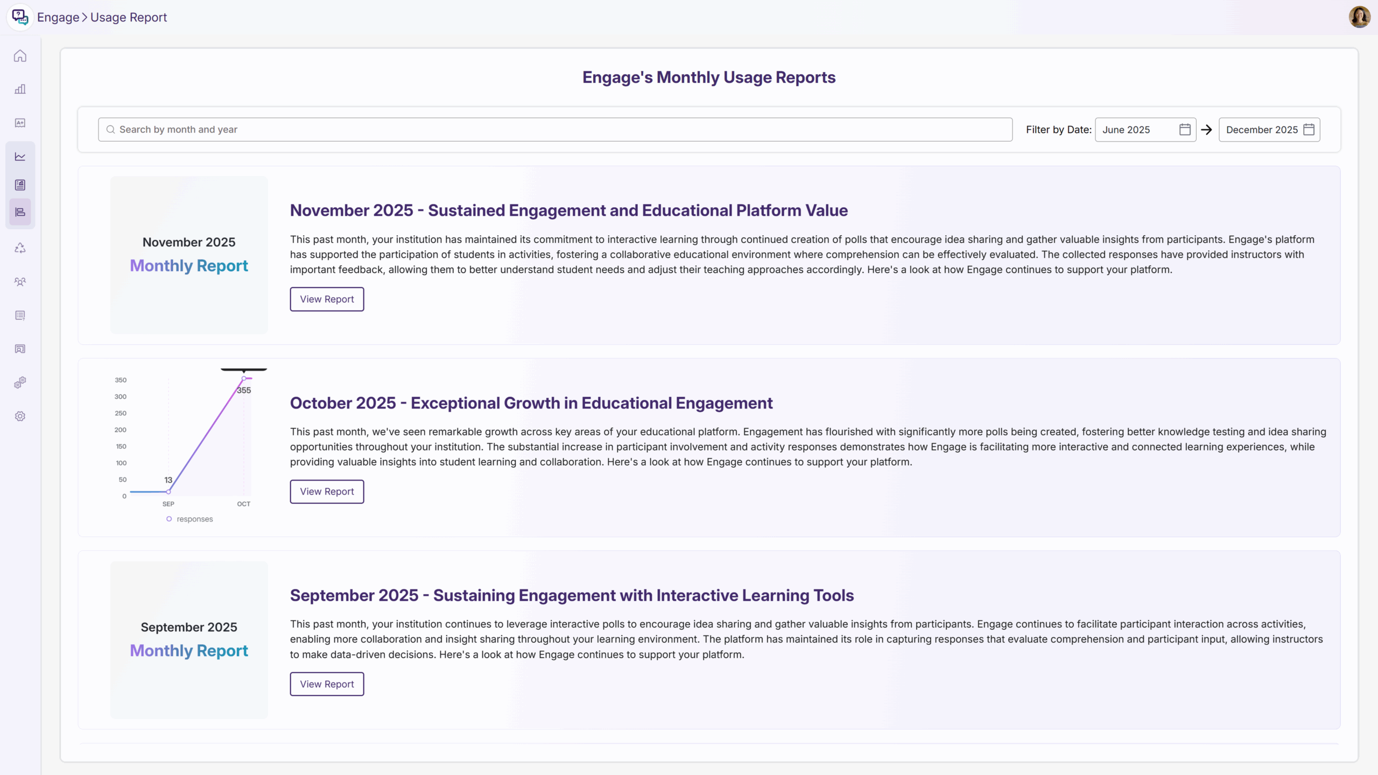Image resolution: width=1378 pixels, height=775 pixels.
Task: Click the OCT 355 data point on chart
Action: coord(244,379)
